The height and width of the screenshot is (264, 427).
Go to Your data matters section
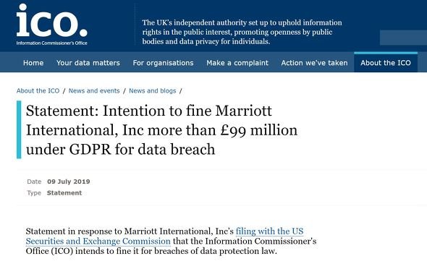[x=88, y=63]
